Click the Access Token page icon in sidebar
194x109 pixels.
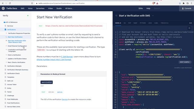pos(5,84)
